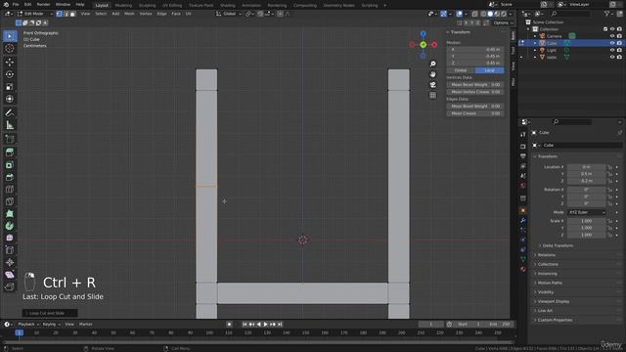Expand the Camera item in the outliner

[x=535, y=36]
